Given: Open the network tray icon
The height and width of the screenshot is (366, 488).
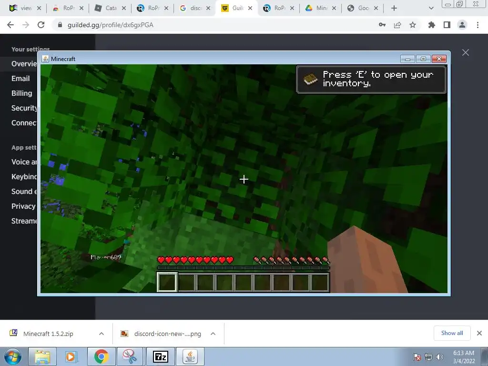Looking at the screenshot, I should pos(428,357).
